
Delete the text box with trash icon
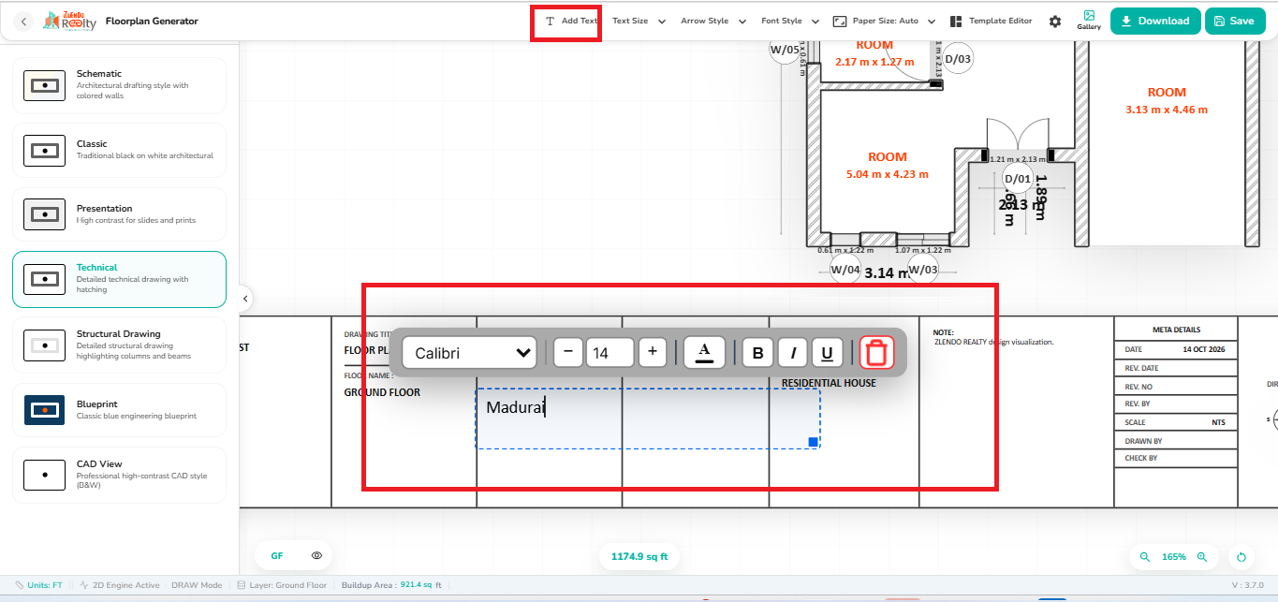(877, 353)
